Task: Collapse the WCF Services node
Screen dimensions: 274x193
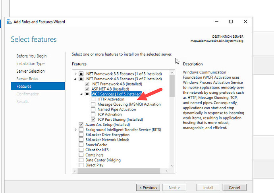Action: [x=81, y=94]
